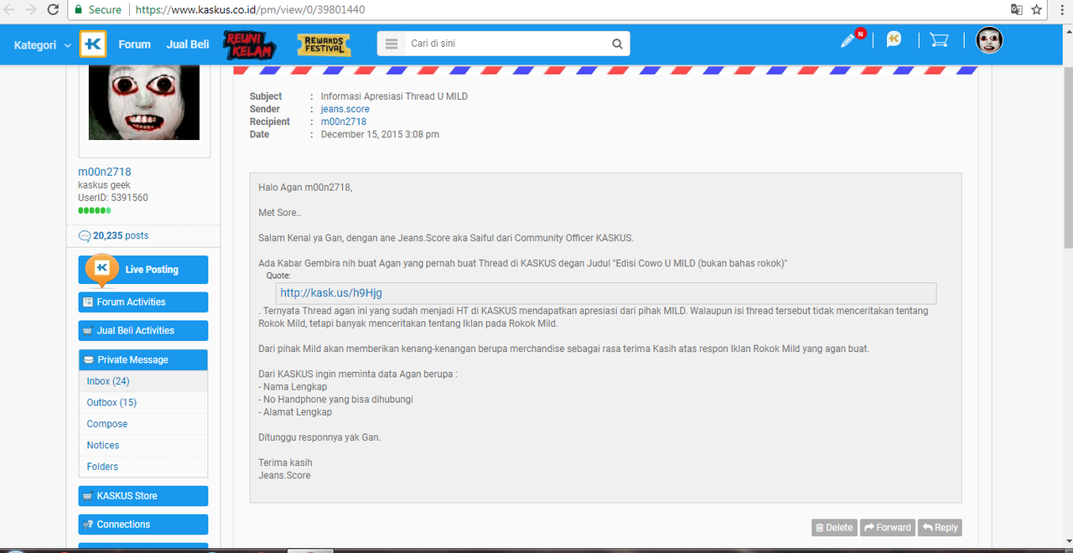
Task: Click recipient link m00n2718
Action: [x=344, y=121]
